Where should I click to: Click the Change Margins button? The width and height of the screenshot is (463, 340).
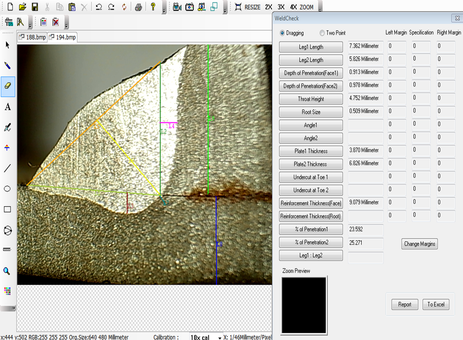click(419, 244)
